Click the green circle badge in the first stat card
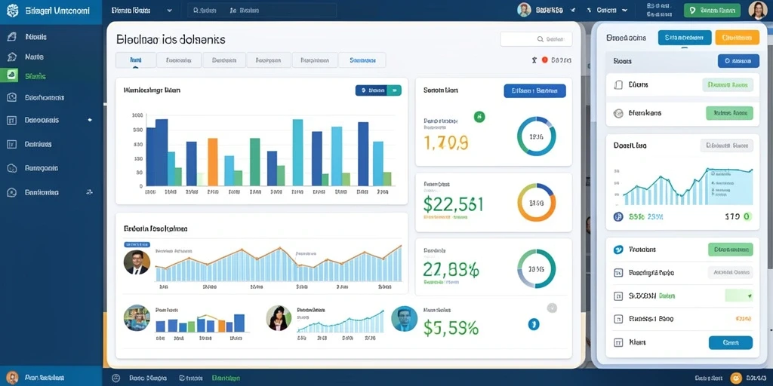This screenshot has height=386, width=773. click(x=479, y=117)
